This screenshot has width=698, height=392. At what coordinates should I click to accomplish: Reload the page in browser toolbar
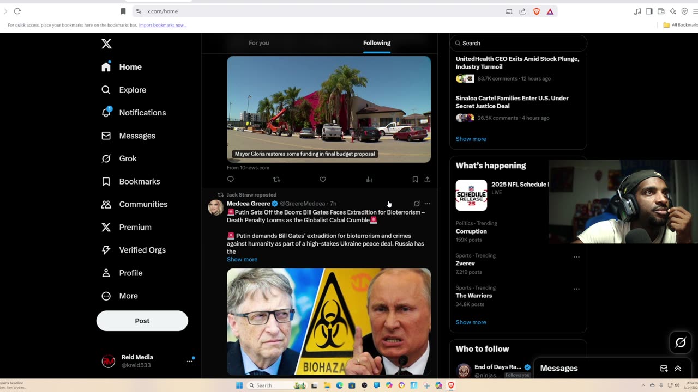click(17, 11)
